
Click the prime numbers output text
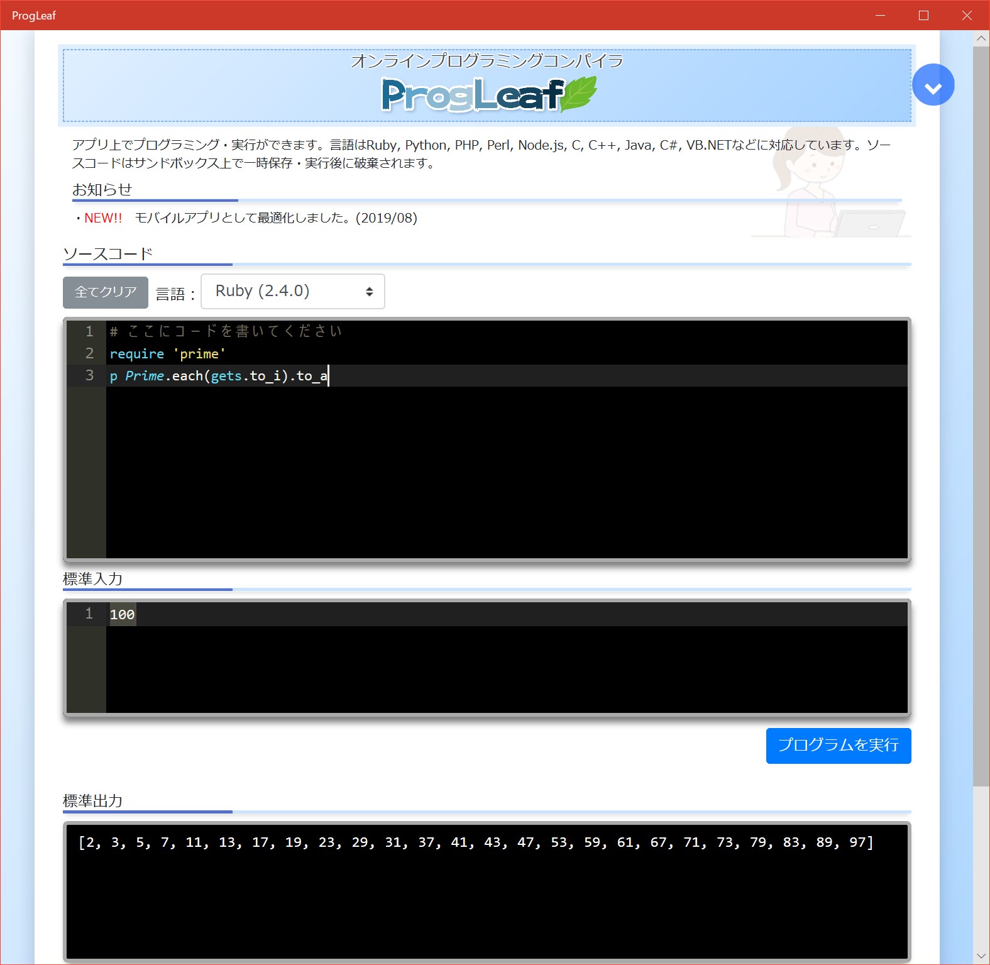tap(476, 842)
